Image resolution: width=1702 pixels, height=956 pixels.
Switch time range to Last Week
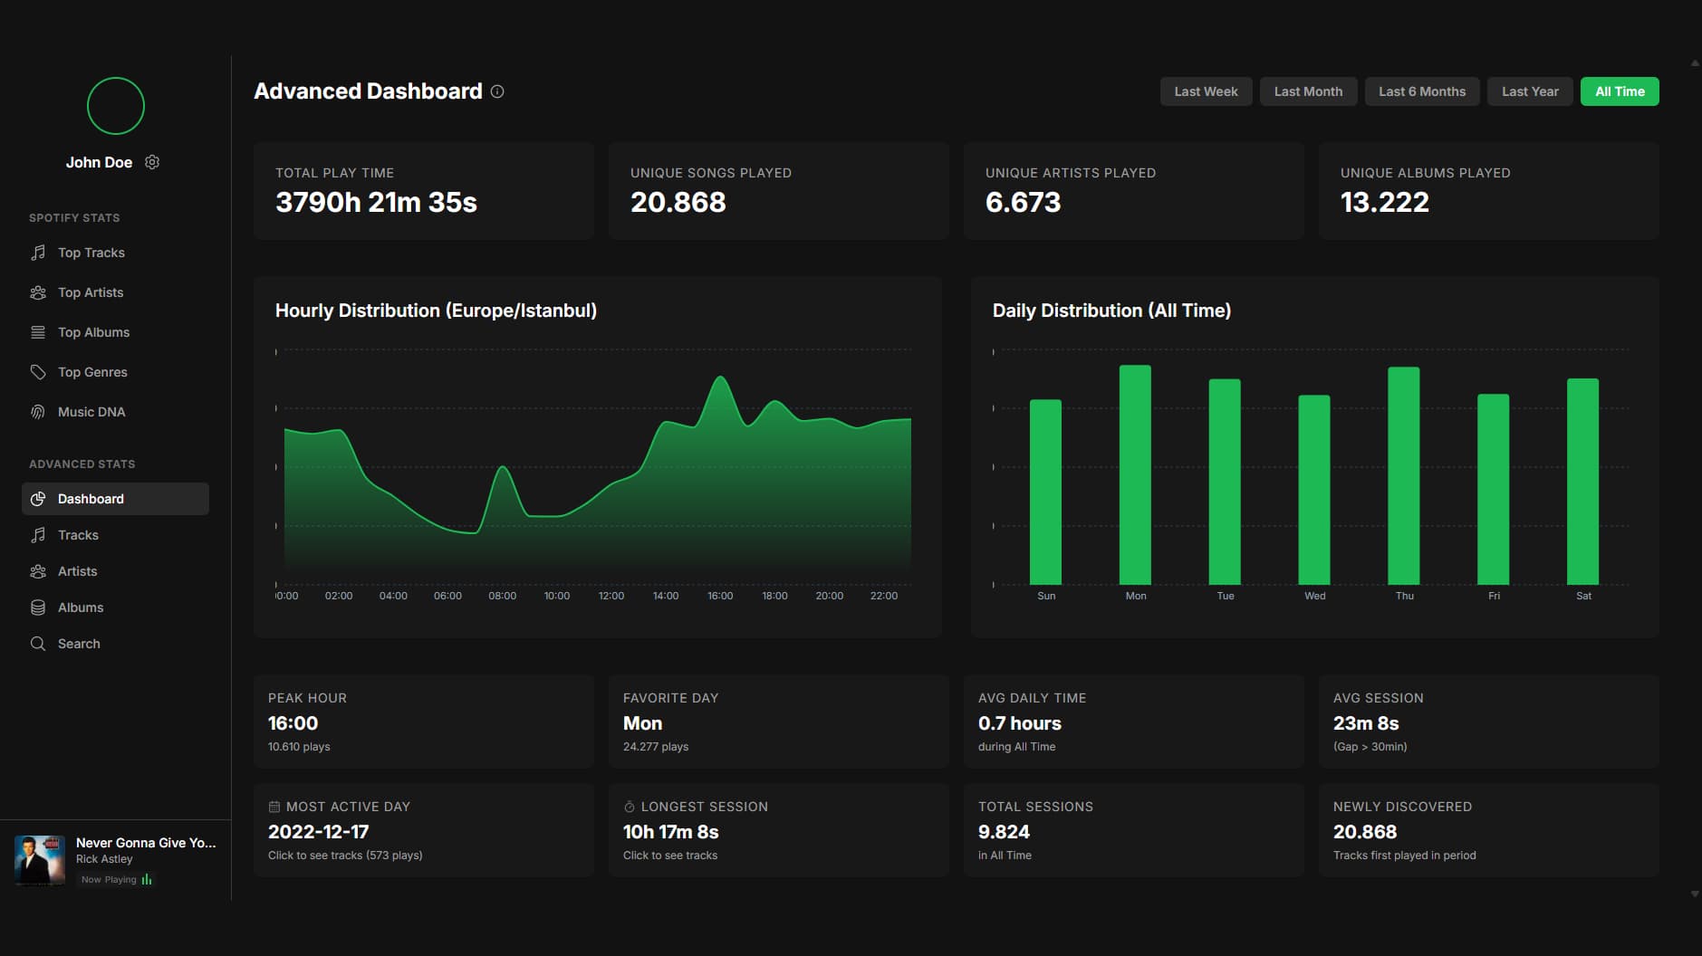click(1206, 91)
